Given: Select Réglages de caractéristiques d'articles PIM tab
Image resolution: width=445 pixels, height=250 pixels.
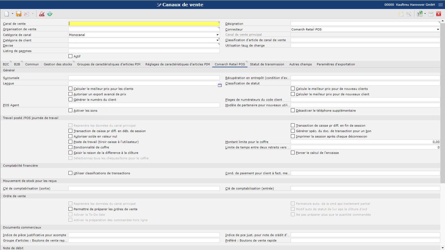Looking at the screenshot, I should click(178, 64).
